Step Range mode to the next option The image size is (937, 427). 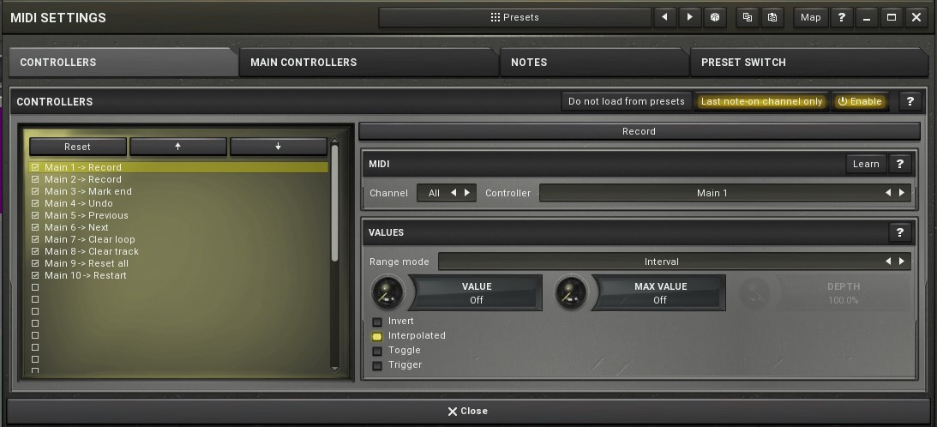(902, 262)
